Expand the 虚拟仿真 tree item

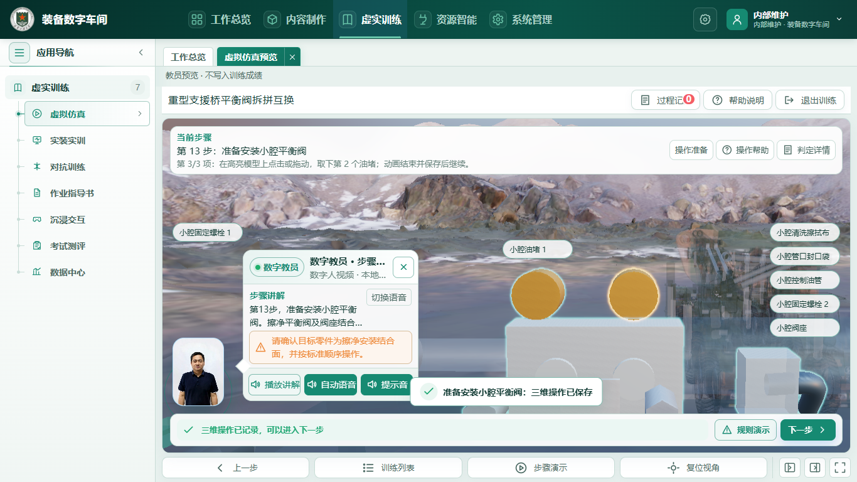click(87, 114)
